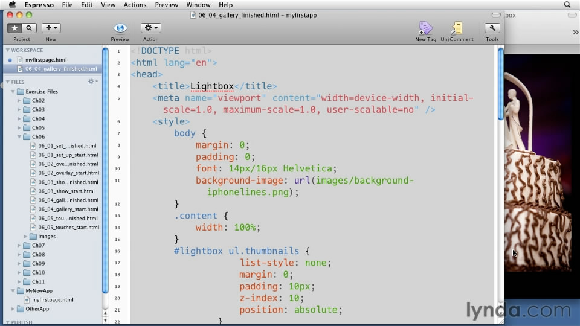Click the magnifier search button in toolbar
This screenshot has height=326, width=580.
[x=29, y=28]
